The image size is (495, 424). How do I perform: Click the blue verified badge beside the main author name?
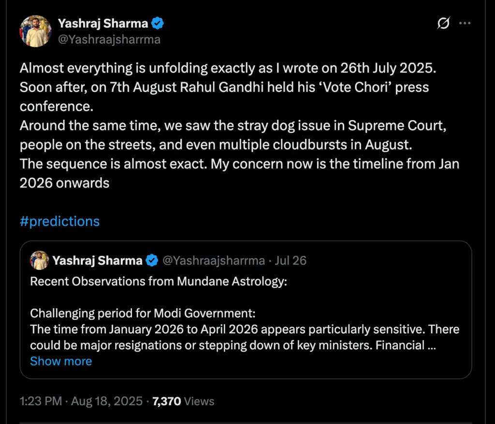[x=158, y=23]
